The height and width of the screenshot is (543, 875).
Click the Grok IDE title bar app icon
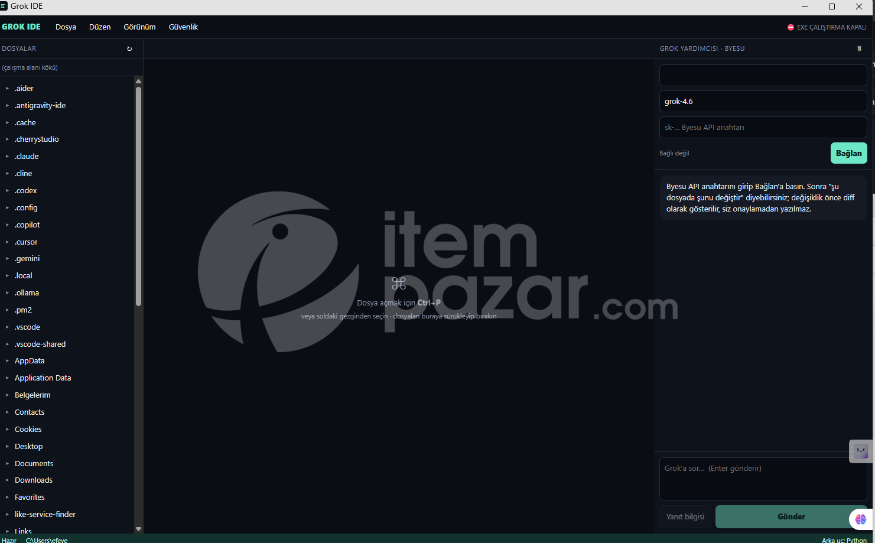(4, 6)
